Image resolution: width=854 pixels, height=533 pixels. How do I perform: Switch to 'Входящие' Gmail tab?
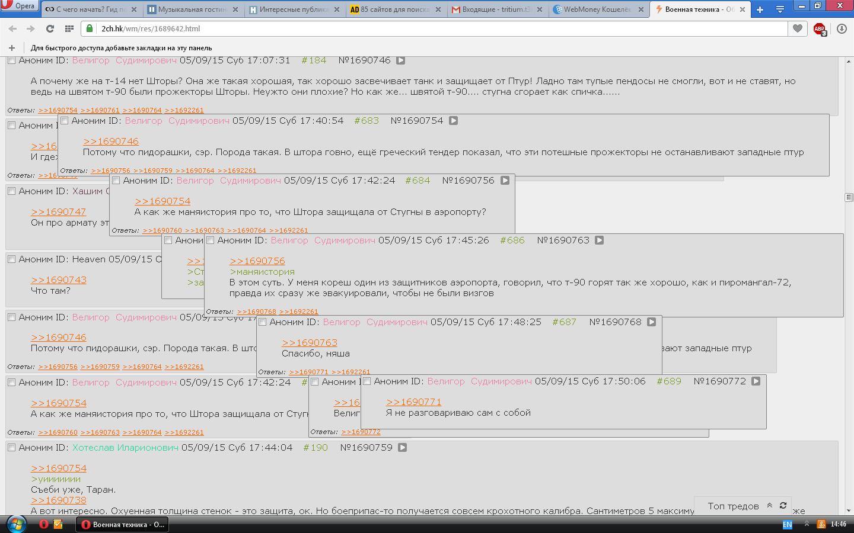(x=499, y=9)
